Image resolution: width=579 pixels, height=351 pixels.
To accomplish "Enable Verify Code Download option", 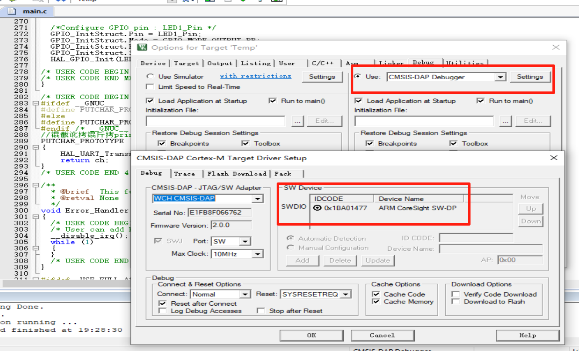I will (456, 294).
